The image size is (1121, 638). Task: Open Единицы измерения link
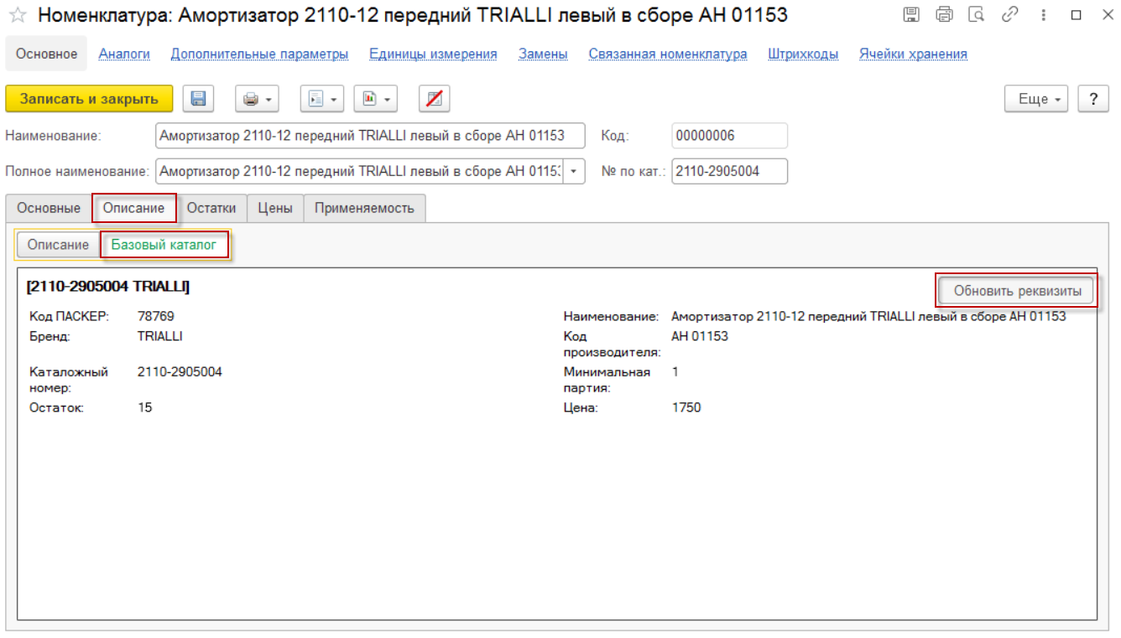click(x=433, y=54)
